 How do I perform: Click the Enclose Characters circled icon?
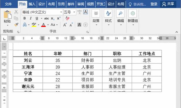click(85, 25)
